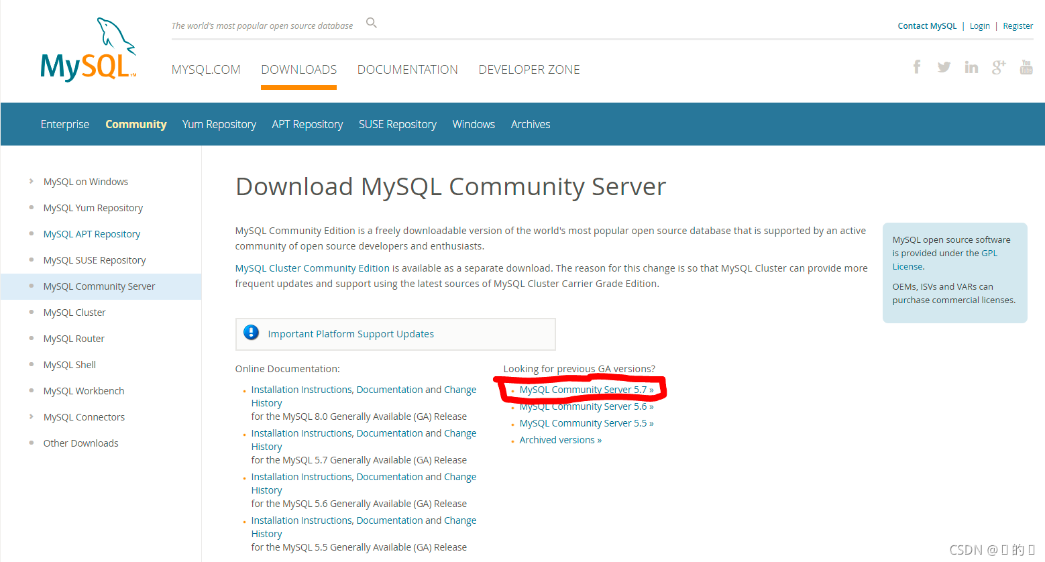Open MySQL LinkedIn page icon
Viewport: 1045px width, 562px height.
point(971,67)
